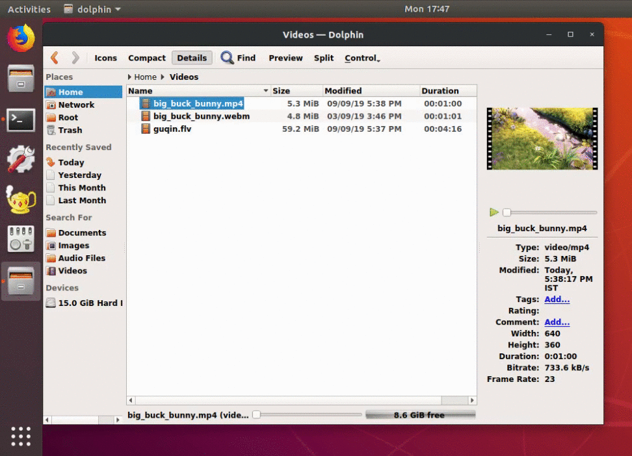Toggle the Network place entry

(74, 105)
